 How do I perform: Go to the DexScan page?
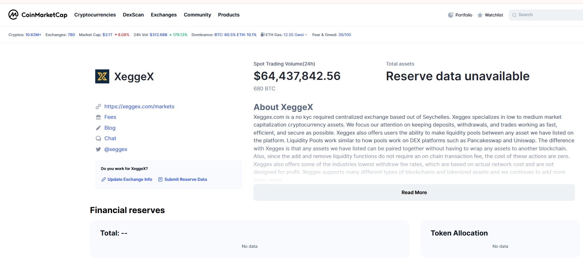[x=133, y=15]
